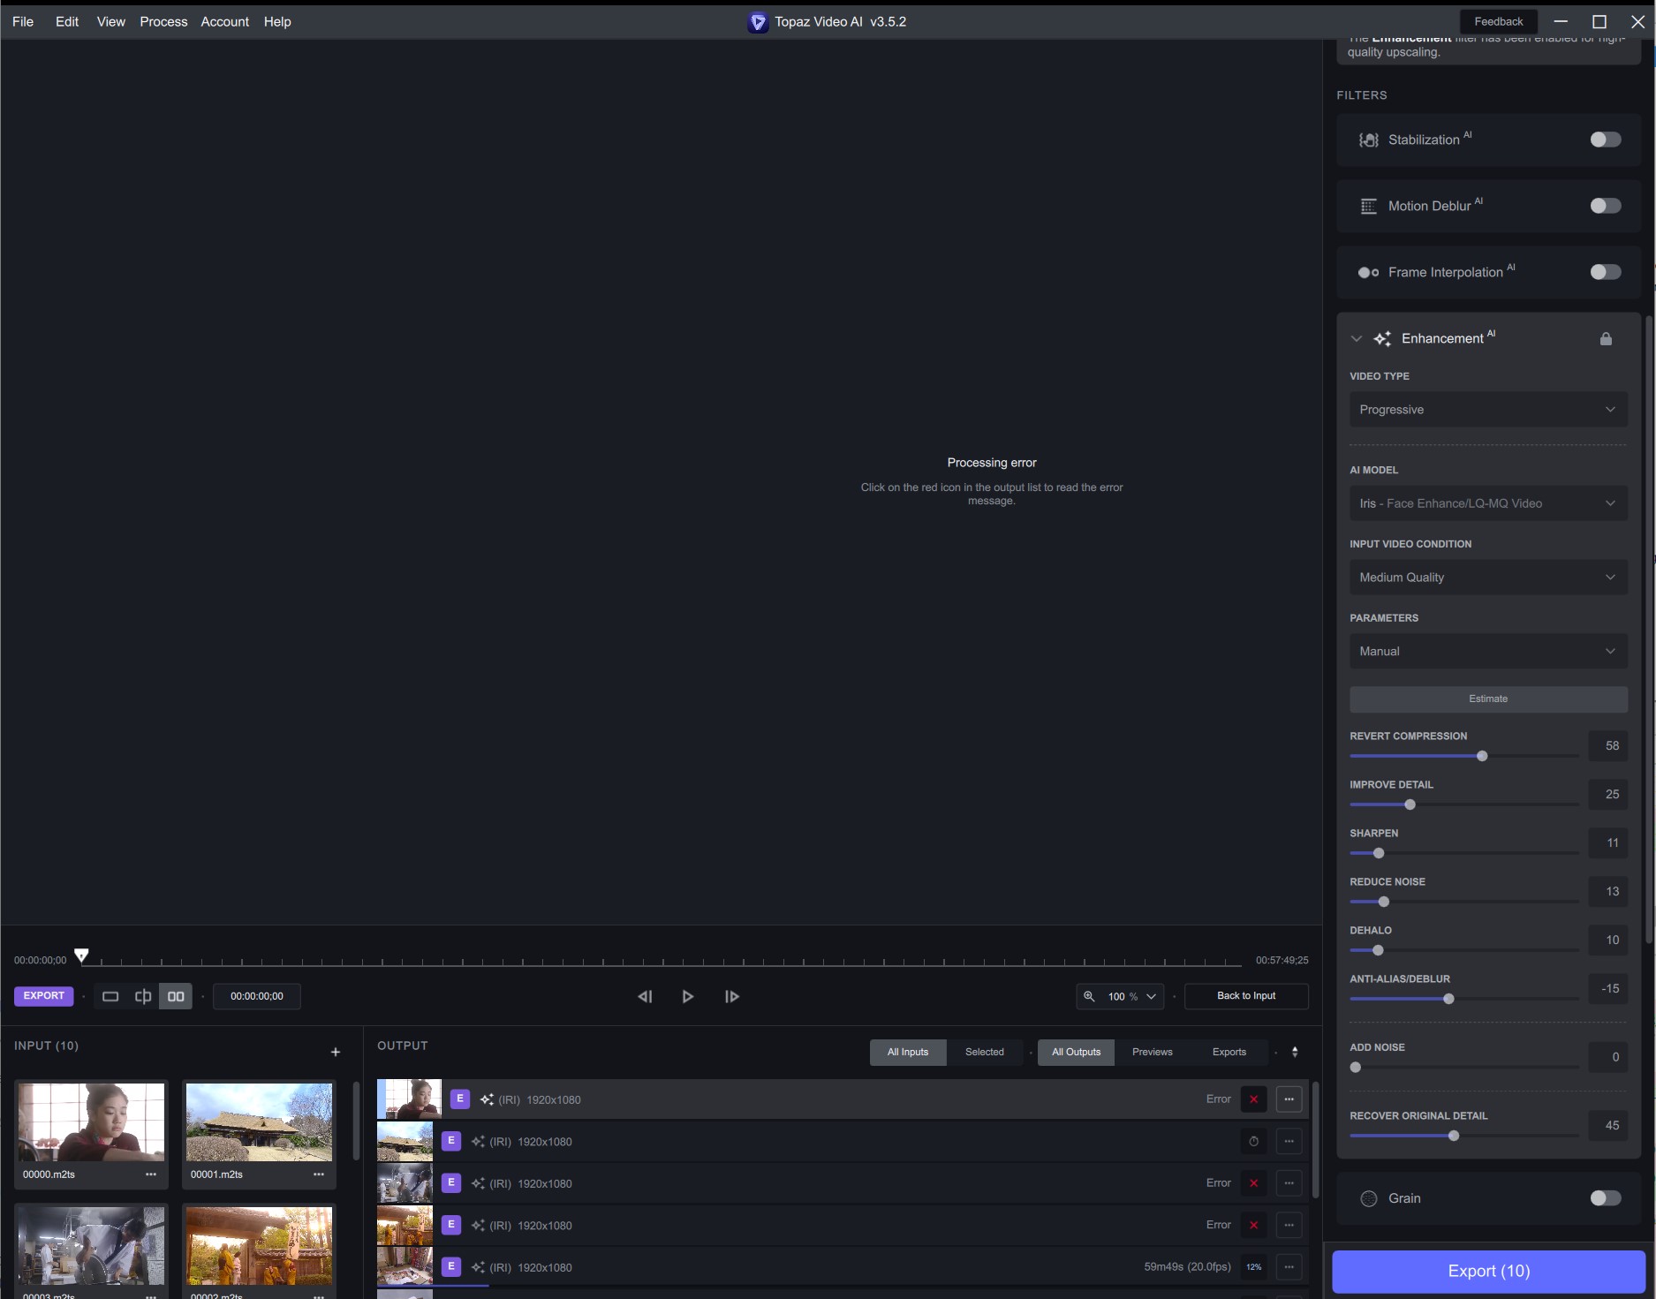
Task: Step back one frame
Action: 645,996
